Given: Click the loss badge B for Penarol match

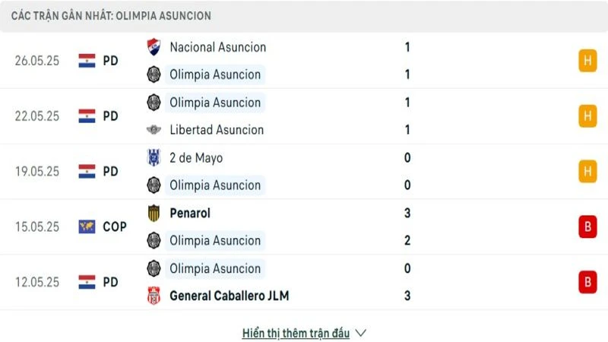Looking at the screenshot, I should click(587, 226).
